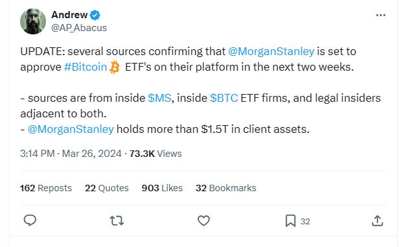Click the blue verified badge
Image resolution: width=400 pixels, height=247 pixels.
95,15
